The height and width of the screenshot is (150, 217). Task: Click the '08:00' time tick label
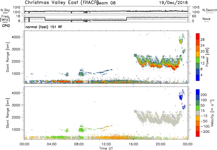(79, 144)
